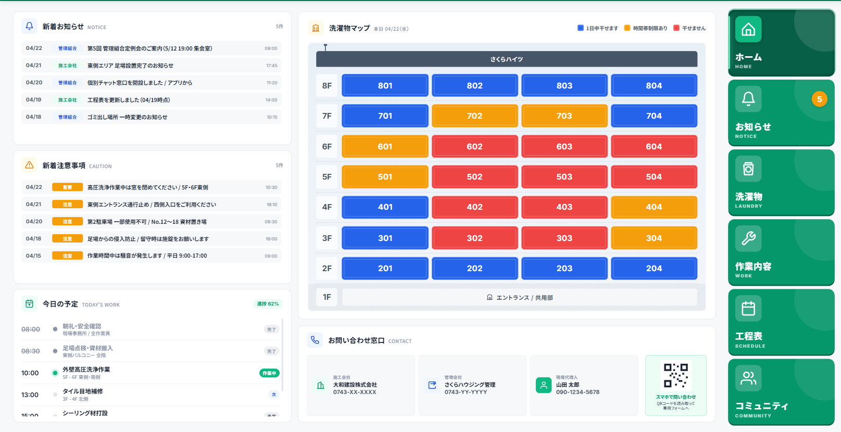Select room 704 on the laundry map

tap(654, 116)
